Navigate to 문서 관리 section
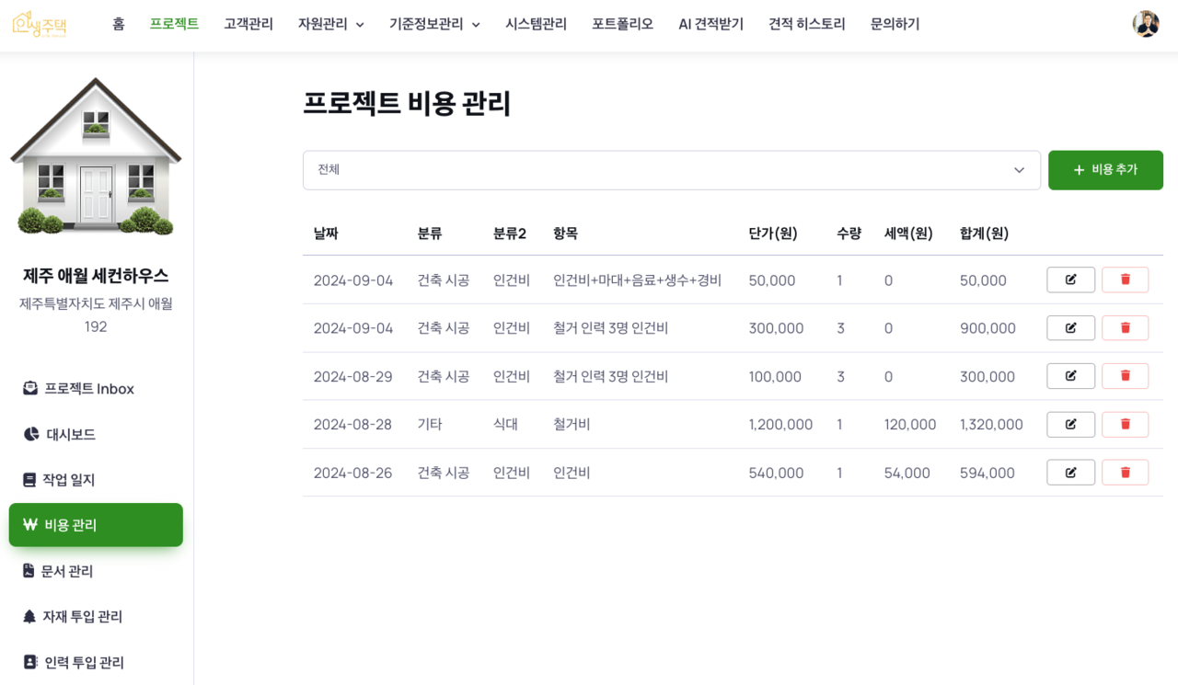 66,571
